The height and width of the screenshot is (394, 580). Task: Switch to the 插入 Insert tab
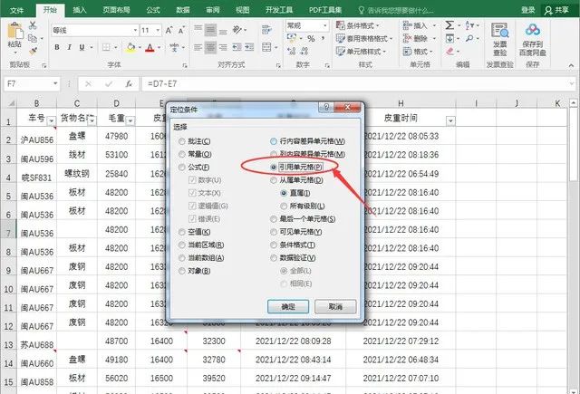(x=80, y=10)
